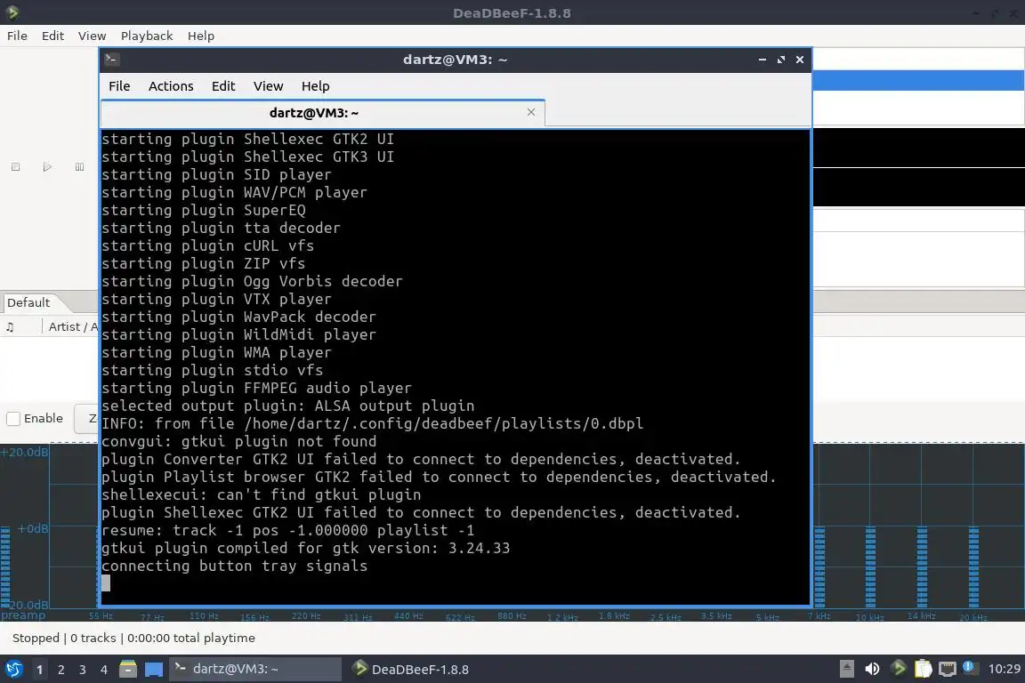This screenshot has width=1025, height=683.
Task: Click the terminal cursor block at prompt
Action: tap(106, 583)
